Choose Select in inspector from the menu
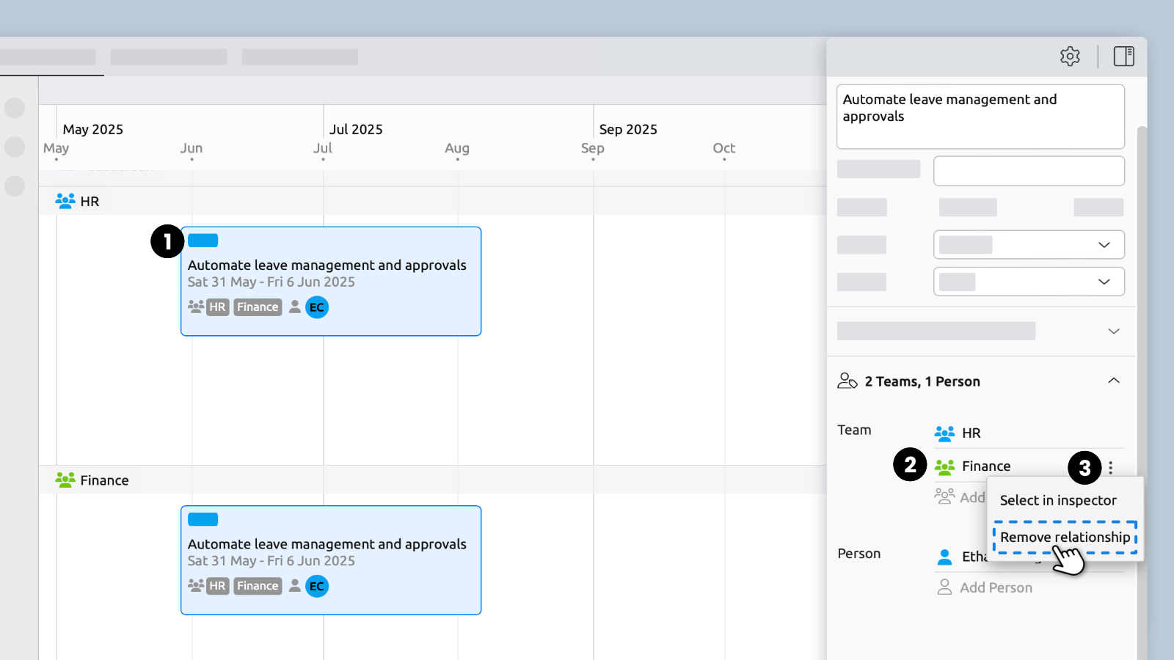Screen dimensions: 1174x660 pyautogui.click(x=1058, y=500)
